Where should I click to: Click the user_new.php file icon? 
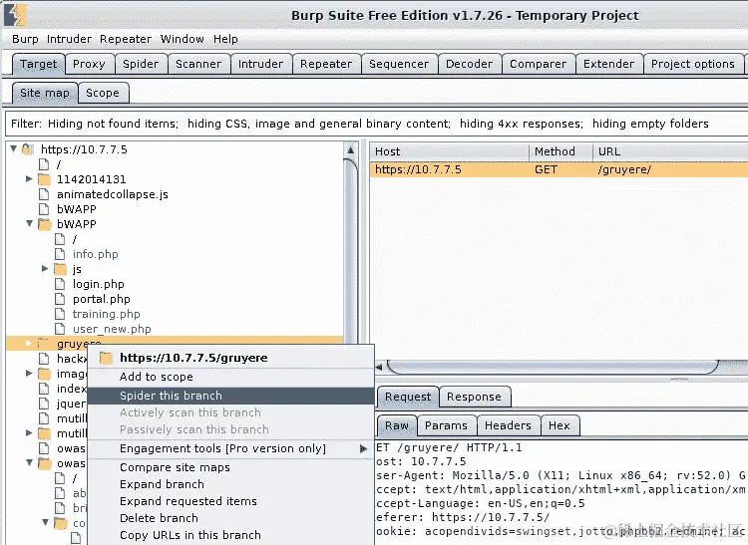(60, 329)
